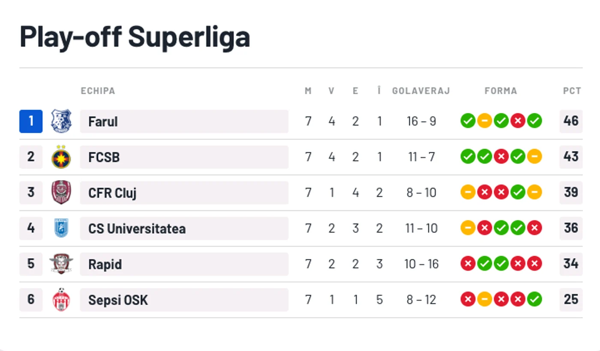
Task: Click the Play-off Superliga heading
Action: [135, 36]
